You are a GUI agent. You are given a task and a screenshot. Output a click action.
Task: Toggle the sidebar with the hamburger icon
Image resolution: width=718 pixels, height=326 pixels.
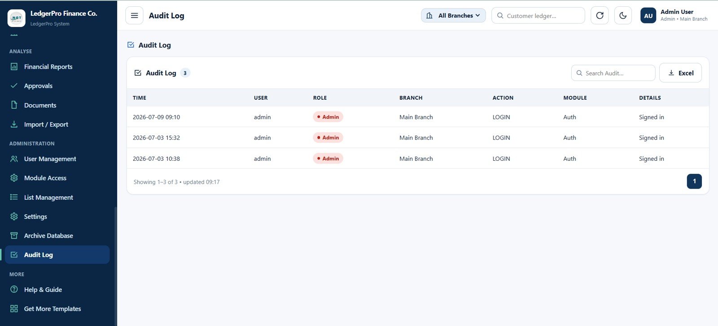(x=134, y=15)
